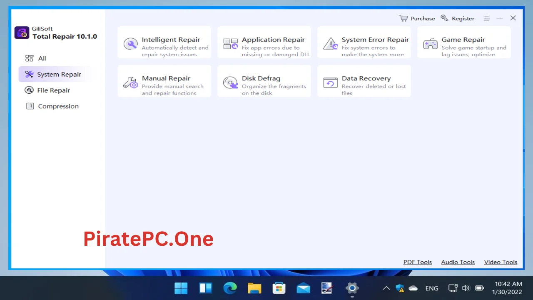Screen dimensions: 533x300
Task: Open Settings gear in taskbar
Action: click(352, 288)
